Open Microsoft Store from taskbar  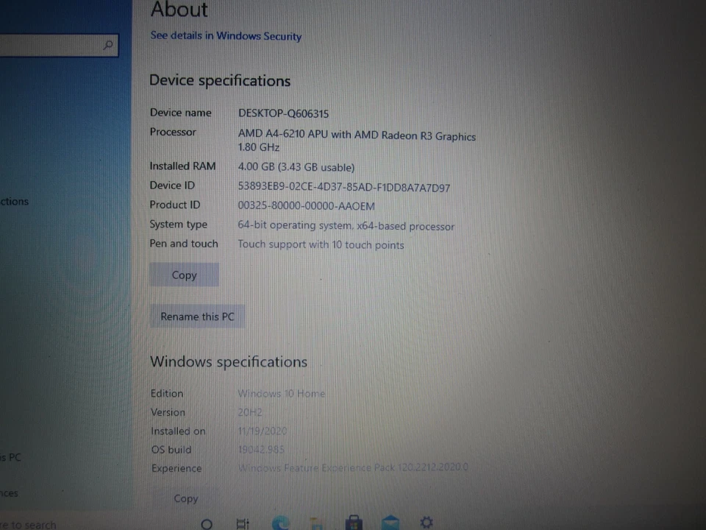(354, 523)
